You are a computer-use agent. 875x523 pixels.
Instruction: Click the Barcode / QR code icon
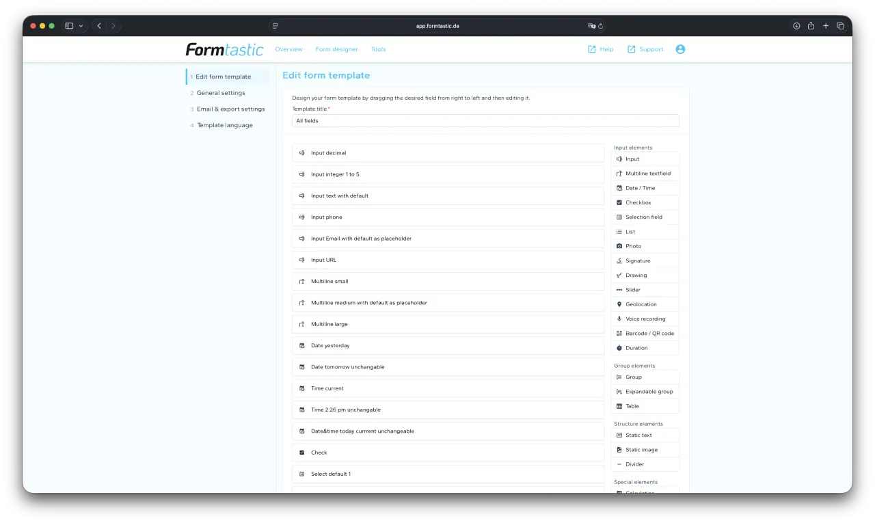[619, 334]
